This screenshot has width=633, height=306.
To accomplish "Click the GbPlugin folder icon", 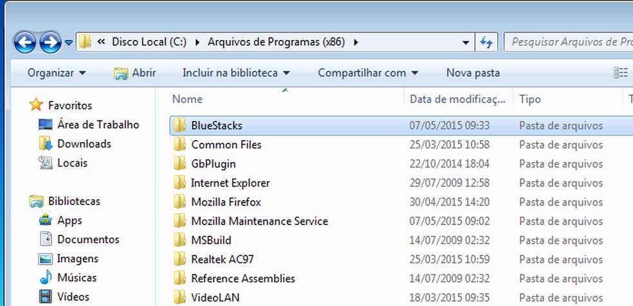I will 180,163.
